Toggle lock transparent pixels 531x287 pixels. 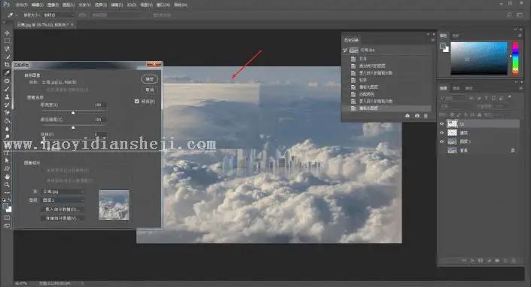[453, 114]
